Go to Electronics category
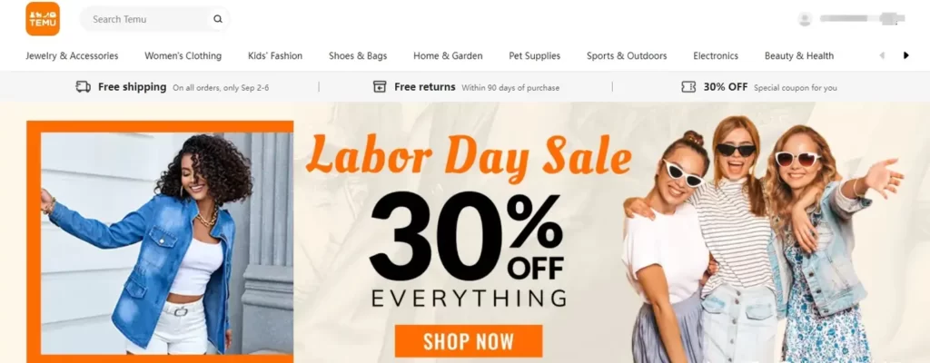 coord(716,55)
